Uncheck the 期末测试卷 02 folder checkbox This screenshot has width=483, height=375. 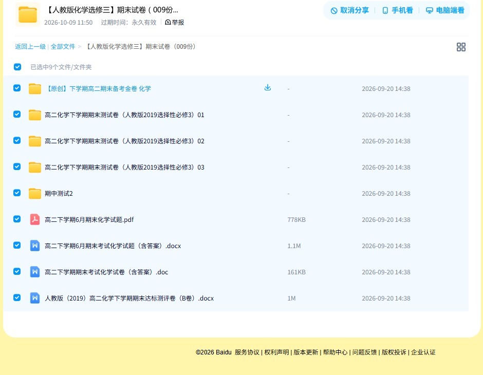point(17,140)
